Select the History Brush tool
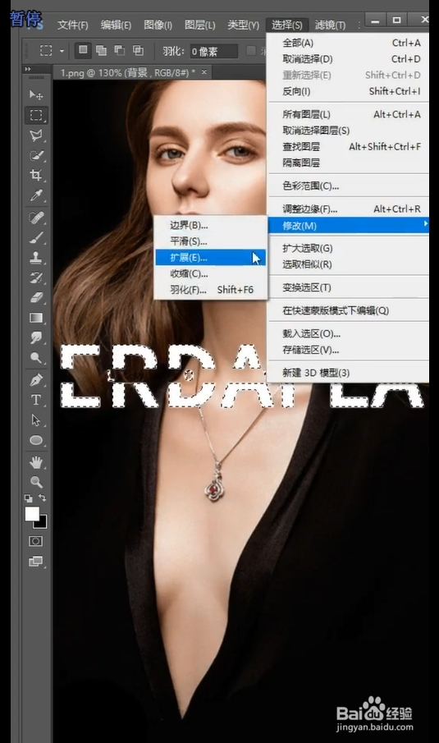Image resolution: width=439 pixels, height=743 pixels. [36, 277]
